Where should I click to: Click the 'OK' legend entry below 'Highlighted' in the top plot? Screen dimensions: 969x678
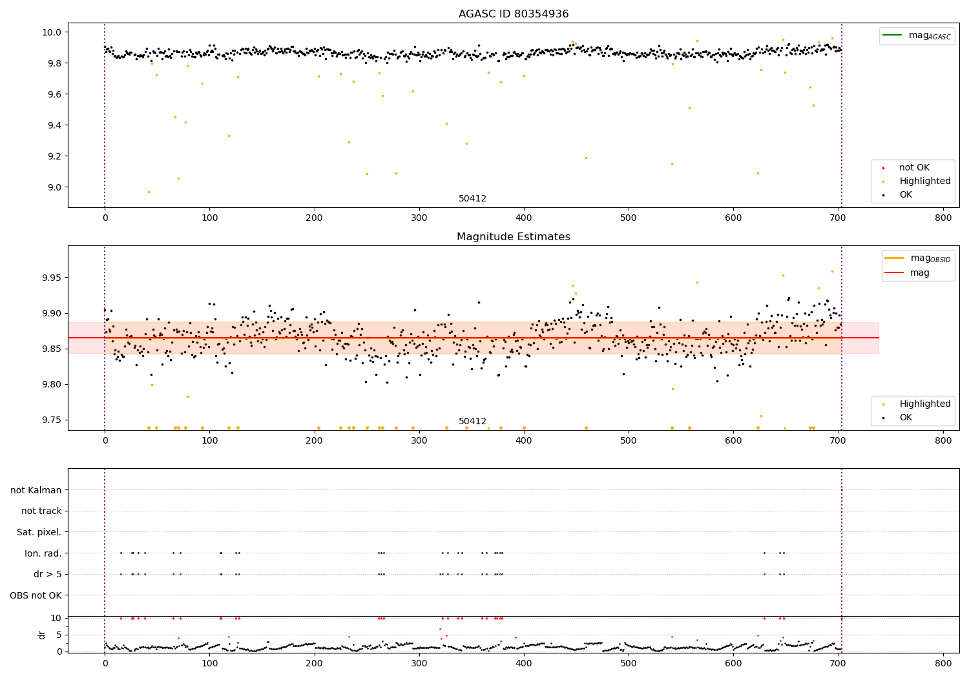[x=905, y=195]
